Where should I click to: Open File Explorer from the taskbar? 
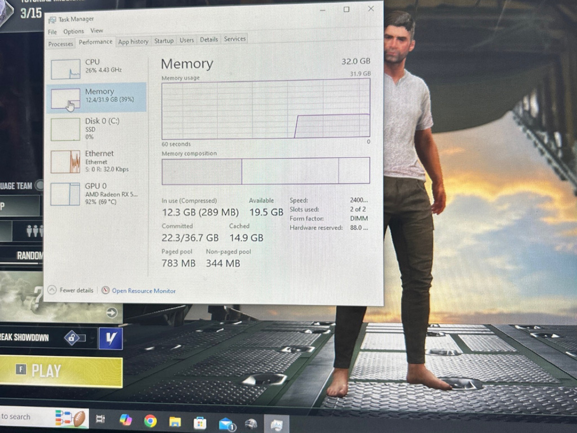(175, 422)
